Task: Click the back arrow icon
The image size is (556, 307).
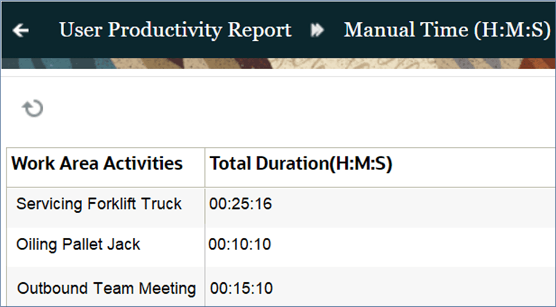Action: [x=21, y=31]
